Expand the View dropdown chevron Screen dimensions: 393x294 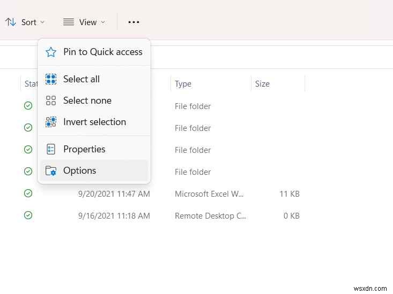[x=103, y=22]
